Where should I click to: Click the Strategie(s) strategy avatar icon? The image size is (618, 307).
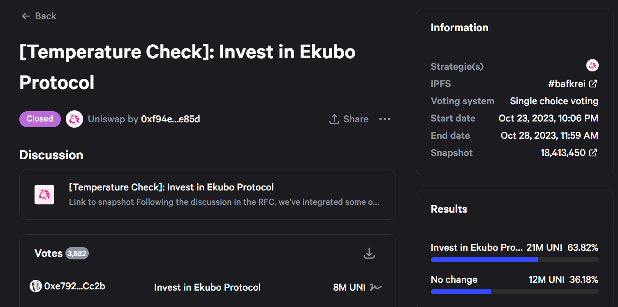[592, 65]
